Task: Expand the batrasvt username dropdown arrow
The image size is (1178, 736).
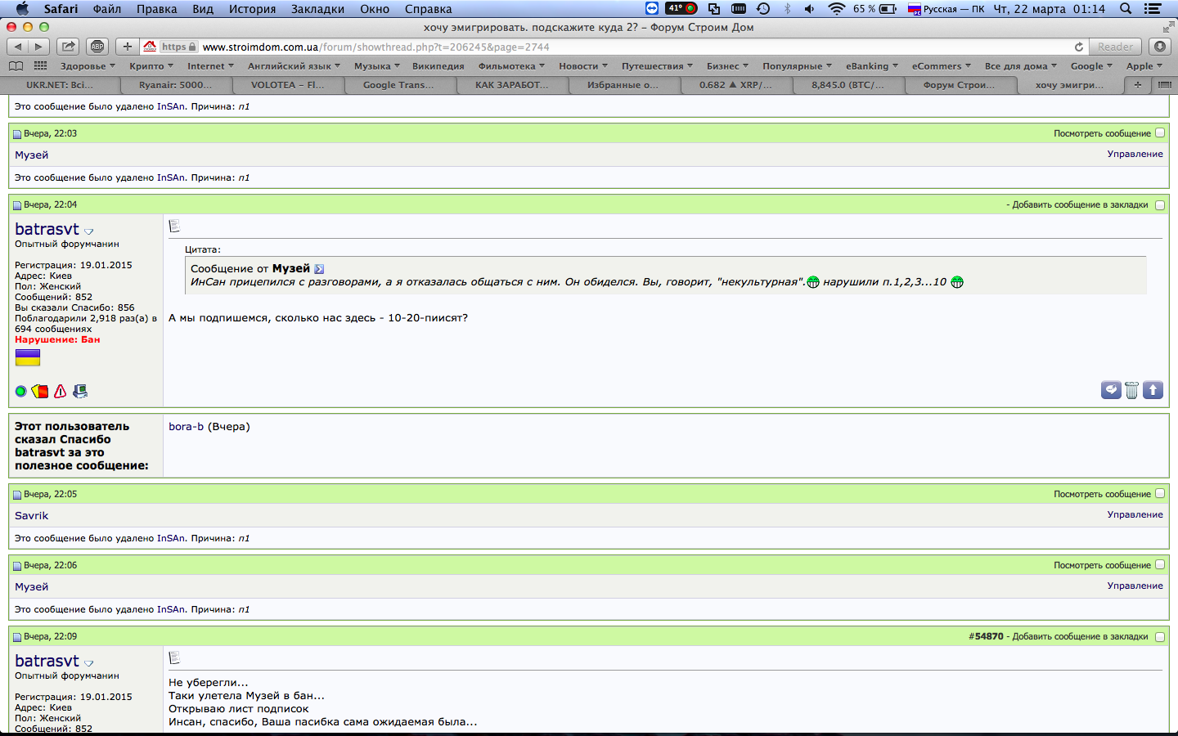Action: (x=89, y=231)
